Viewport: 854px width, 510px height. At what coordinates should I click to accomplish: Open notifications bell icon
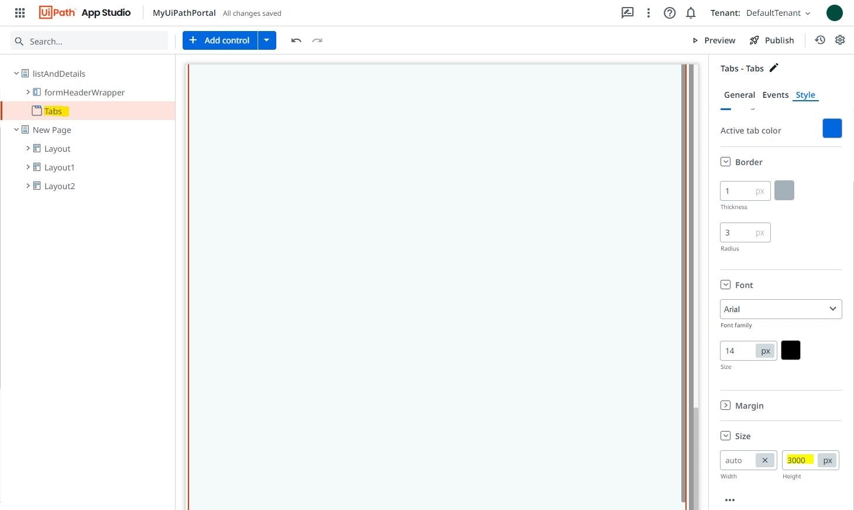coord(691,12)
